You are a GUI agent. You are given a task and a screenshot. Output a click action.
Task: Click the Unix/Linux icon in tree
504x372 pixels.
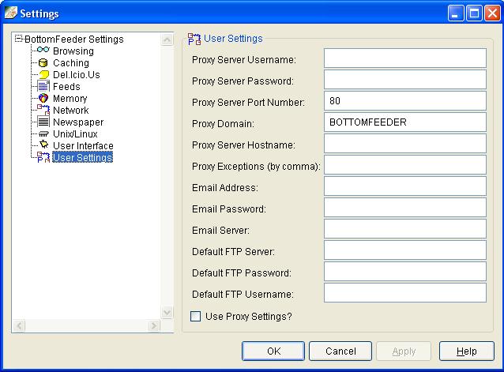click(x=43, y=134)
